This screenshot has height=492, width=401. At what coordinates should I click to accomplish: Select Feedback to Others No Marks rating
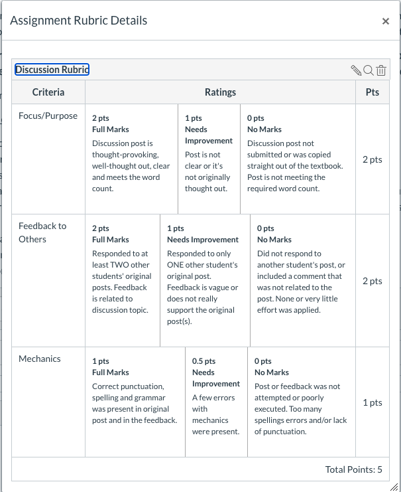(x=303, y=280)
